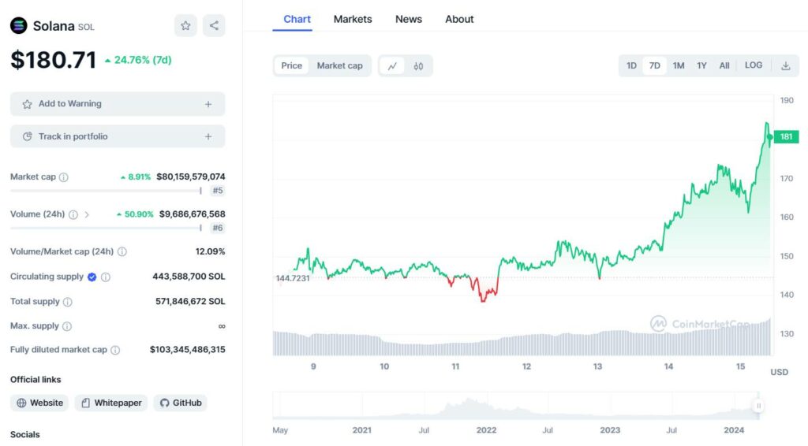
Task: Download chart data icon
Action: [786, 66]
